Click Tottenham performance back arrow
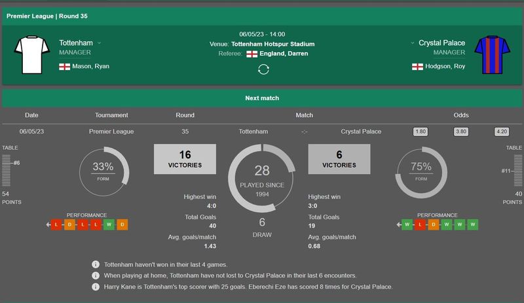524x303 pixels. point(48,224)
